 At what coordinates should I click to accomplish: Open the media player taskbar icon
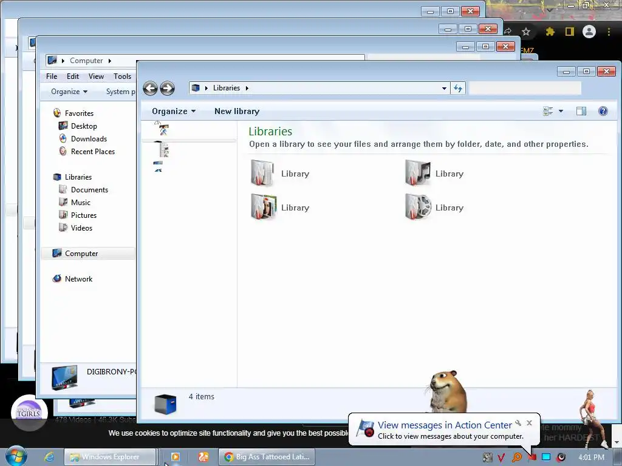tap(175, 457)
